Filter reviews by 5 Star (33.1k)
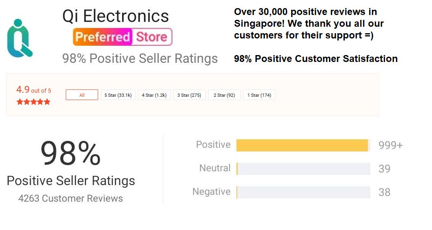Screen dimensions: 432x230 pos(118,95)
